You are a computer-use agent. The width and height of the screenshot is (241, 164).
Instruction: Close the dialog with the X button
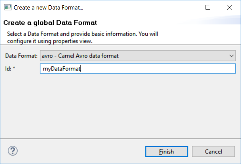click(x=230, y=7)
